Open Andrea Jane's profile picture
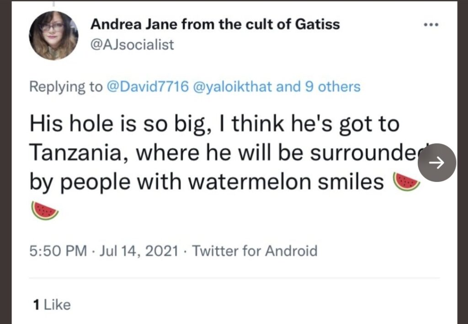468x324 pixels. [x=53, y=36]
